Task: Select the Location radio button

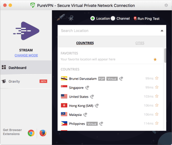Action: coord(92,18)
